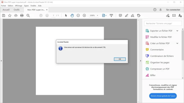184x103 pixels.
Task: Switch to the Outils tab
Action: coord(17,10)
